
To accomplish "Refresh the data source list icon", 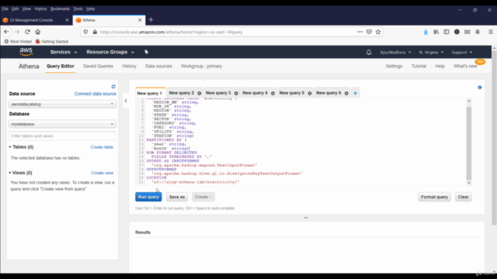I will coord(113,86).
